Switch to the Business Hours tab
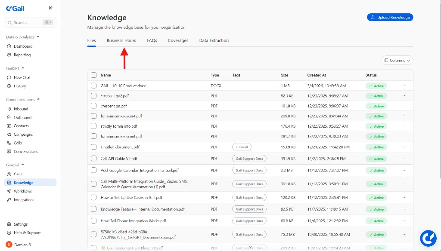This screenshot has width=441, height=251. click(x=121, y=40)
